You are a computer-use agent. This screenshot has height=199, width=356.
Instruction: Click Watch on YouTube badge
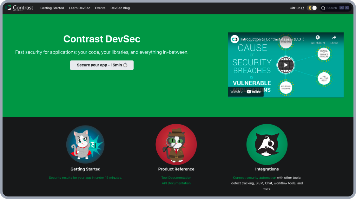[x=246, y=92]
